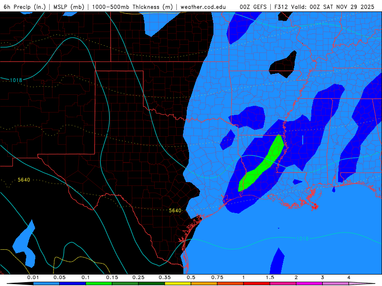Select the dark blue 0.05–0.1 legend swatch
Viewport: 382px width, 286px height.
(x=73, y=284)
